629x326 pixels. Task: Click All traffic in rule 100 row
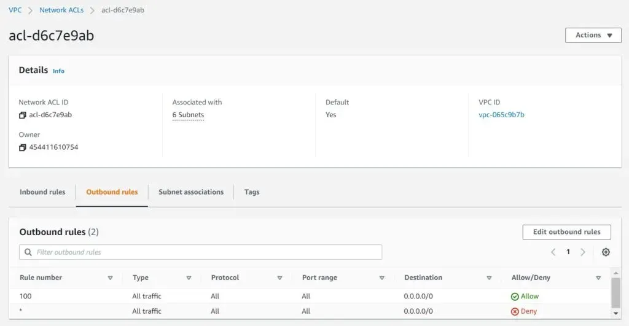[147, 297]
